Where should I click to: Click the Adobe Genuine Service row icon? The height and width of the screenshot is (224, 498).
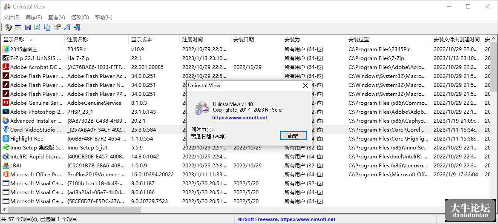click(x=6, y=103)
